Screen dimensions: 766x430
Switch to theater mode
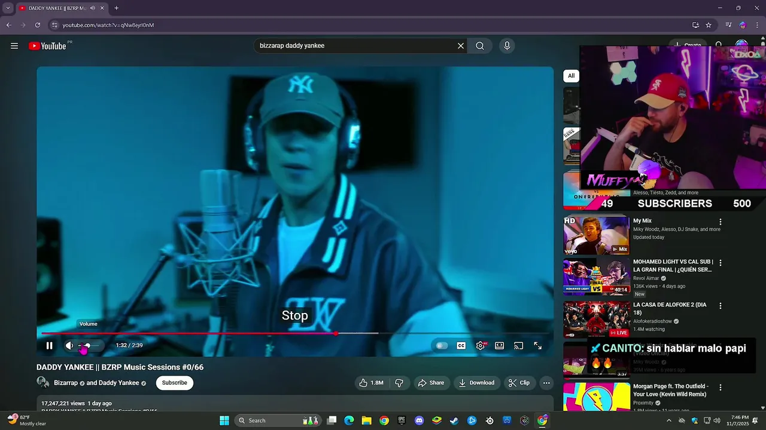(500, 345)
